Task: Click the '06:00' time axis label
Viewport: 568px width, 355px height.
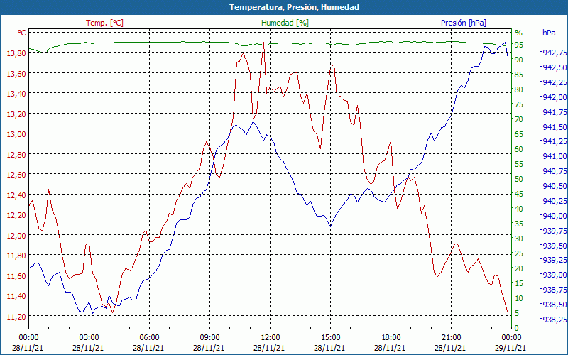Action: [x=149, y=338]
